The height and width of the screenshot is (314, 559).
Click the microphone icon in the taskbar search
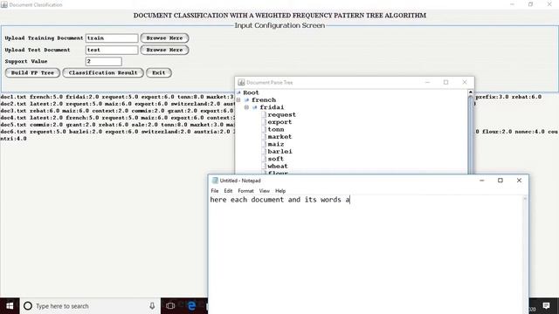click(x=152, y=306)
